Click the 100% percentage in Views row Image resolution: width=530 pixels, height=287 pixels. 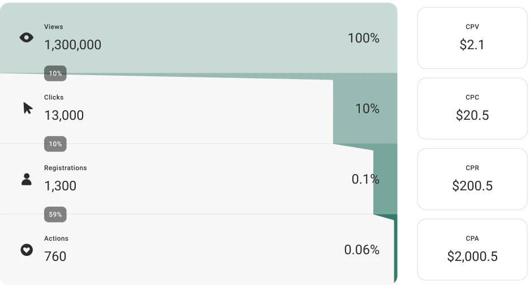(x=364, y=38)
